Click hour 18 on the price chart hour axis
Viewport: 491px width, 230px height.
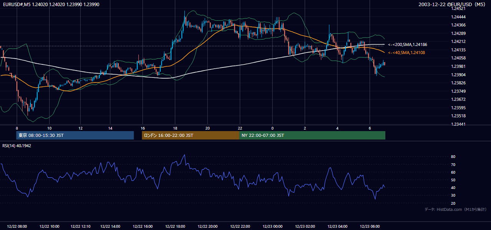175,128
